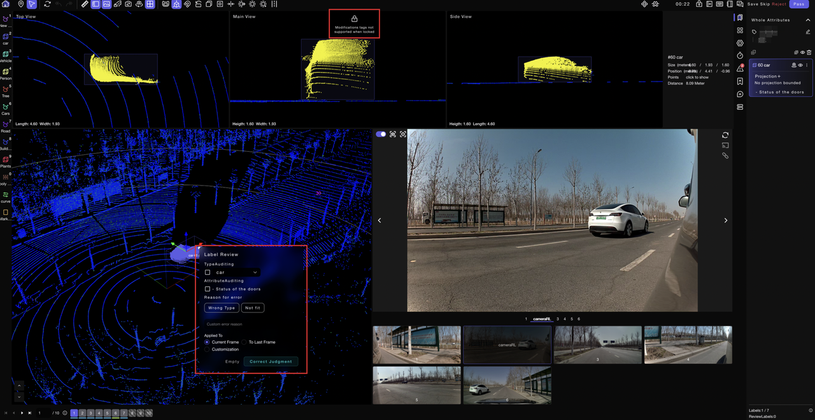
Task: Toggle visibility of the 60 car label
Action: 800,65
